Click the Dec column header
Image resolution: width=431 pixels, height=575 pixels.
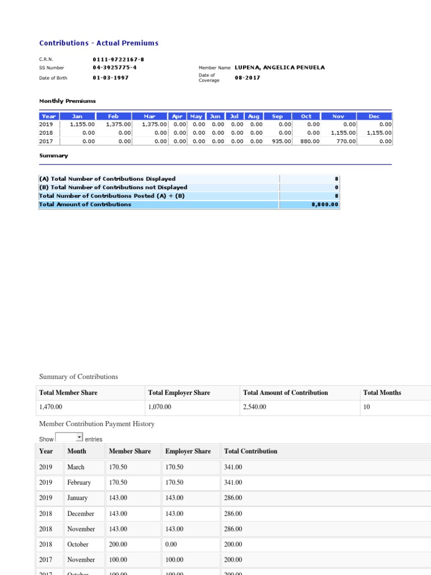374,116
